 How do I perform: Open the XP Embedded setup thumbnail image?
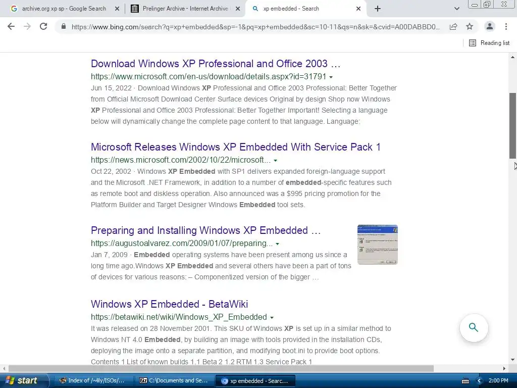[378, 245]
